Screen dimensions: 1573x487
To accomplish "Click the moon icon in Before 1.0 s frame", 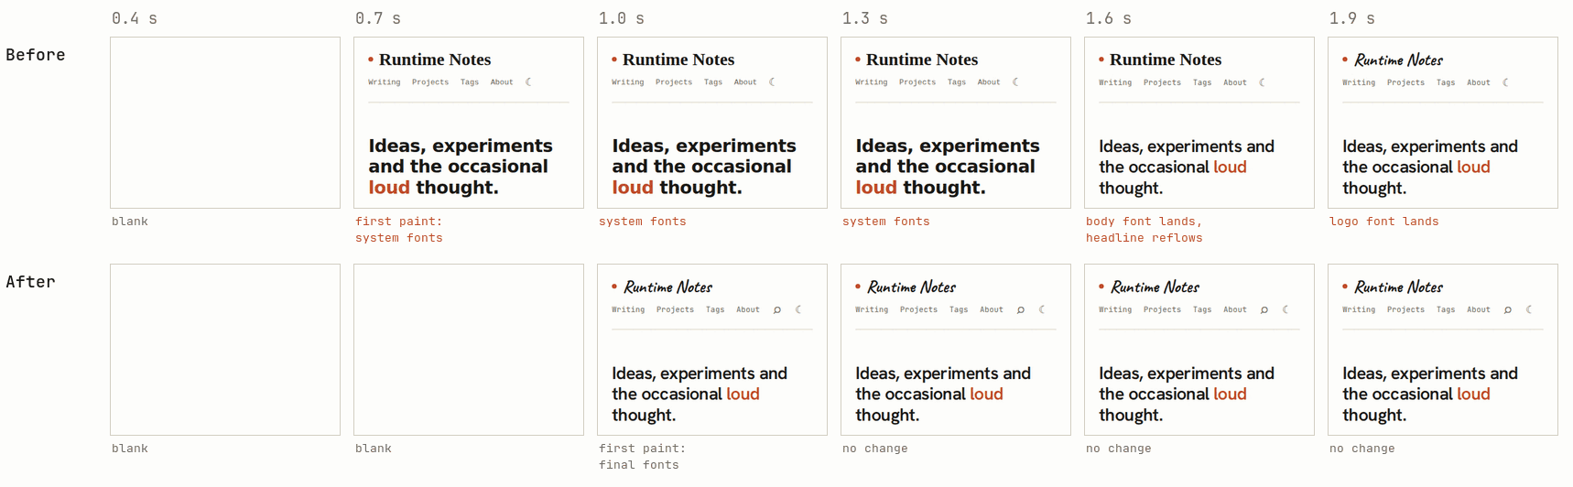I will 772,82.
